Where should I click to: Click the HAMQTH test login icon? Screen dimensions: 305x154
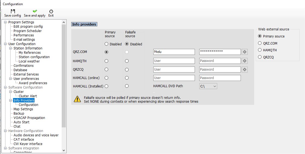click(x=245, y=61)
